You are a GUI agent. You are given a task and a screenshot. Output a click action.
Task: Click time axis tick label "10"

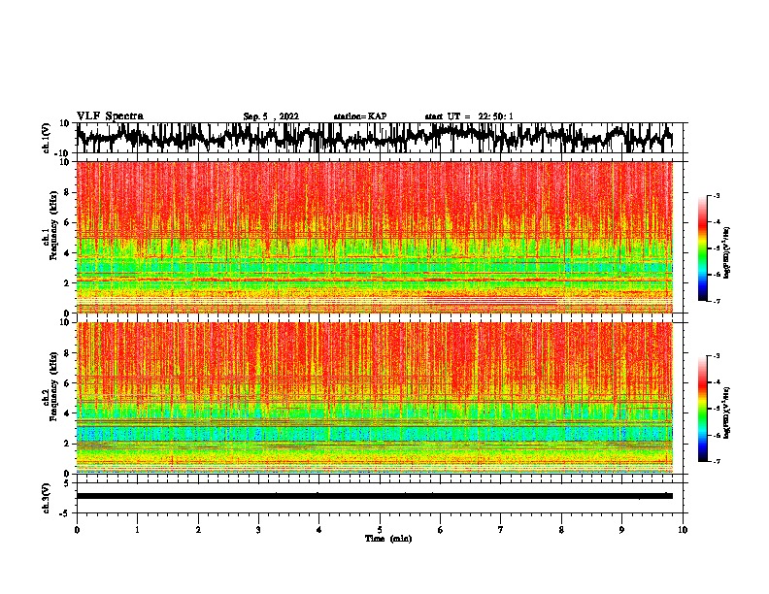pos(683,530)
